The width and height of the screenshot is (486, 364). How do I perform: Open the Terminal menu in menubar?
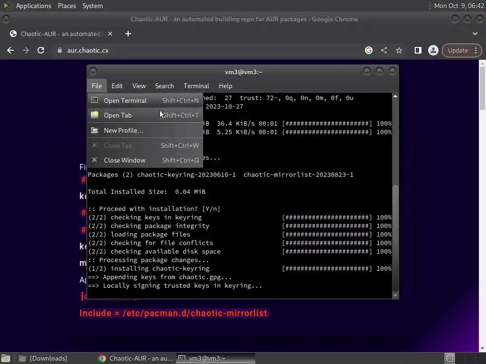196,86
